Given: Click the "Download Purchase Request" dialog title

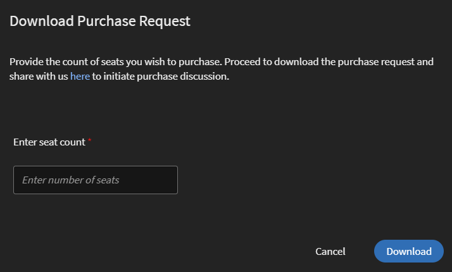Looking at the screenshot, I should point(100,21).
